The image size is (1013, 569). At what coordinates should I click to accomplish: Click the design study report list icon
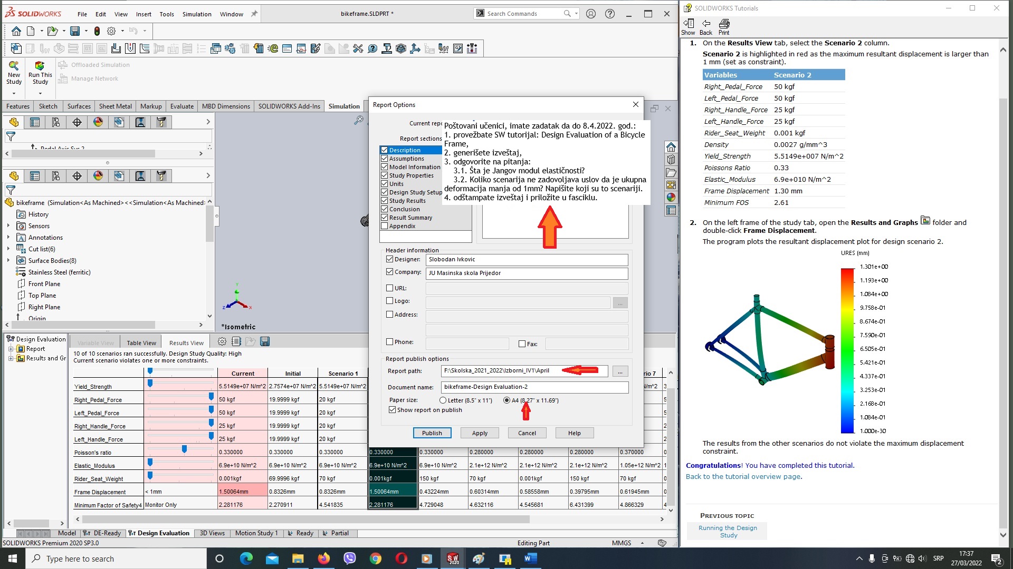coord(236,342)
